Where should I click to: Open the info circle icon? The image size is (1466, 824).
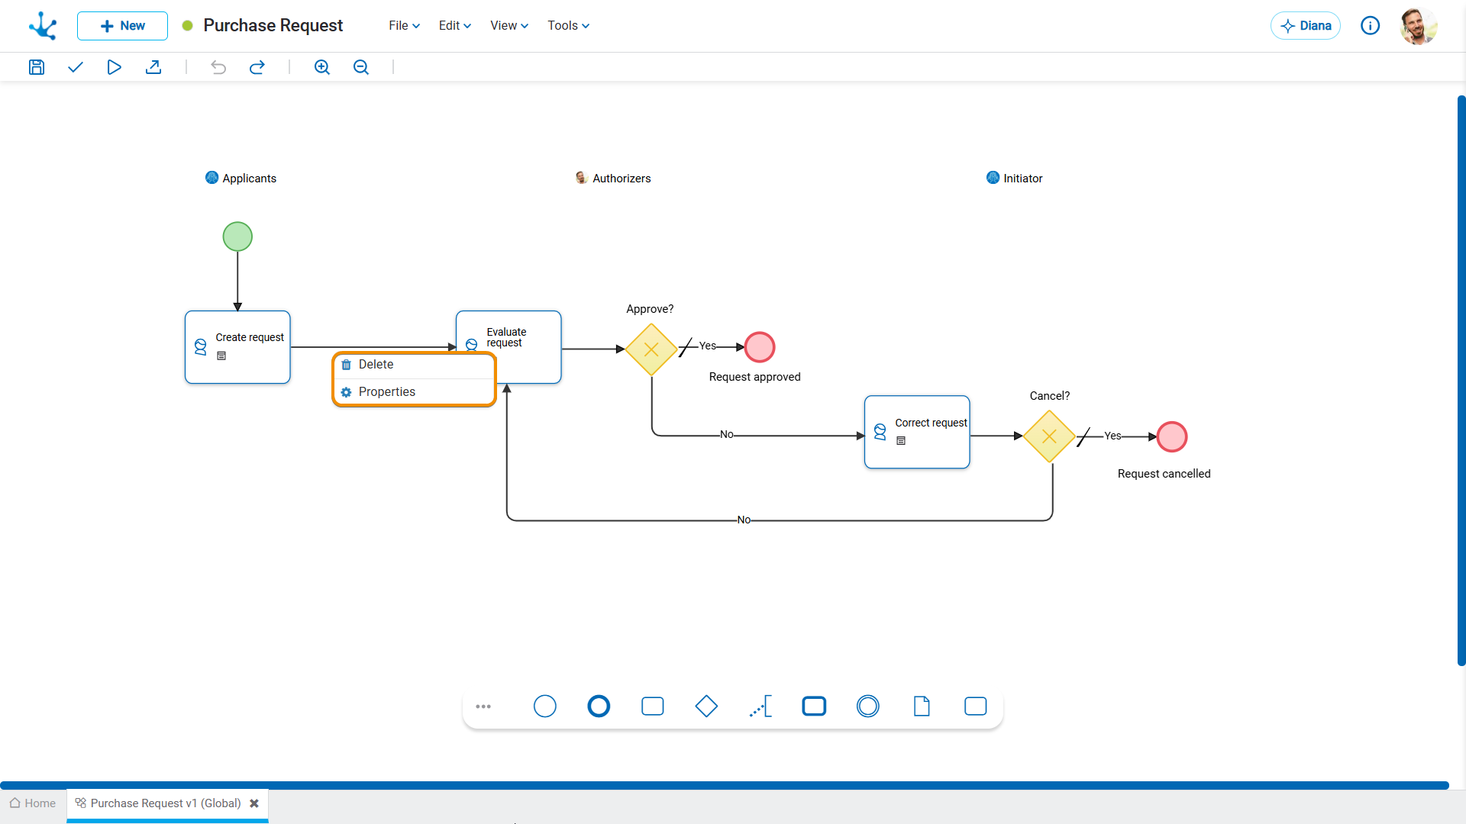pos(1371,26)
